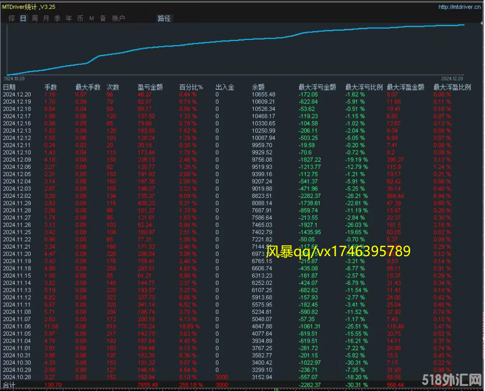Click -2282.37 in the 2024.12.02 row

coord(310,196)
